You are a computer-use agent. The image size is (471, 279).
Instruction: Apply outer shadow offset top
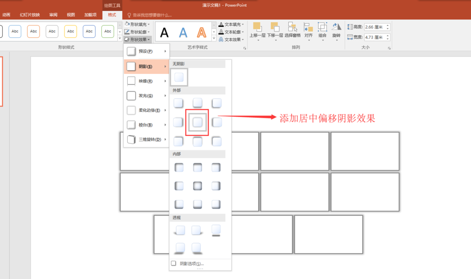click(197, 141)
